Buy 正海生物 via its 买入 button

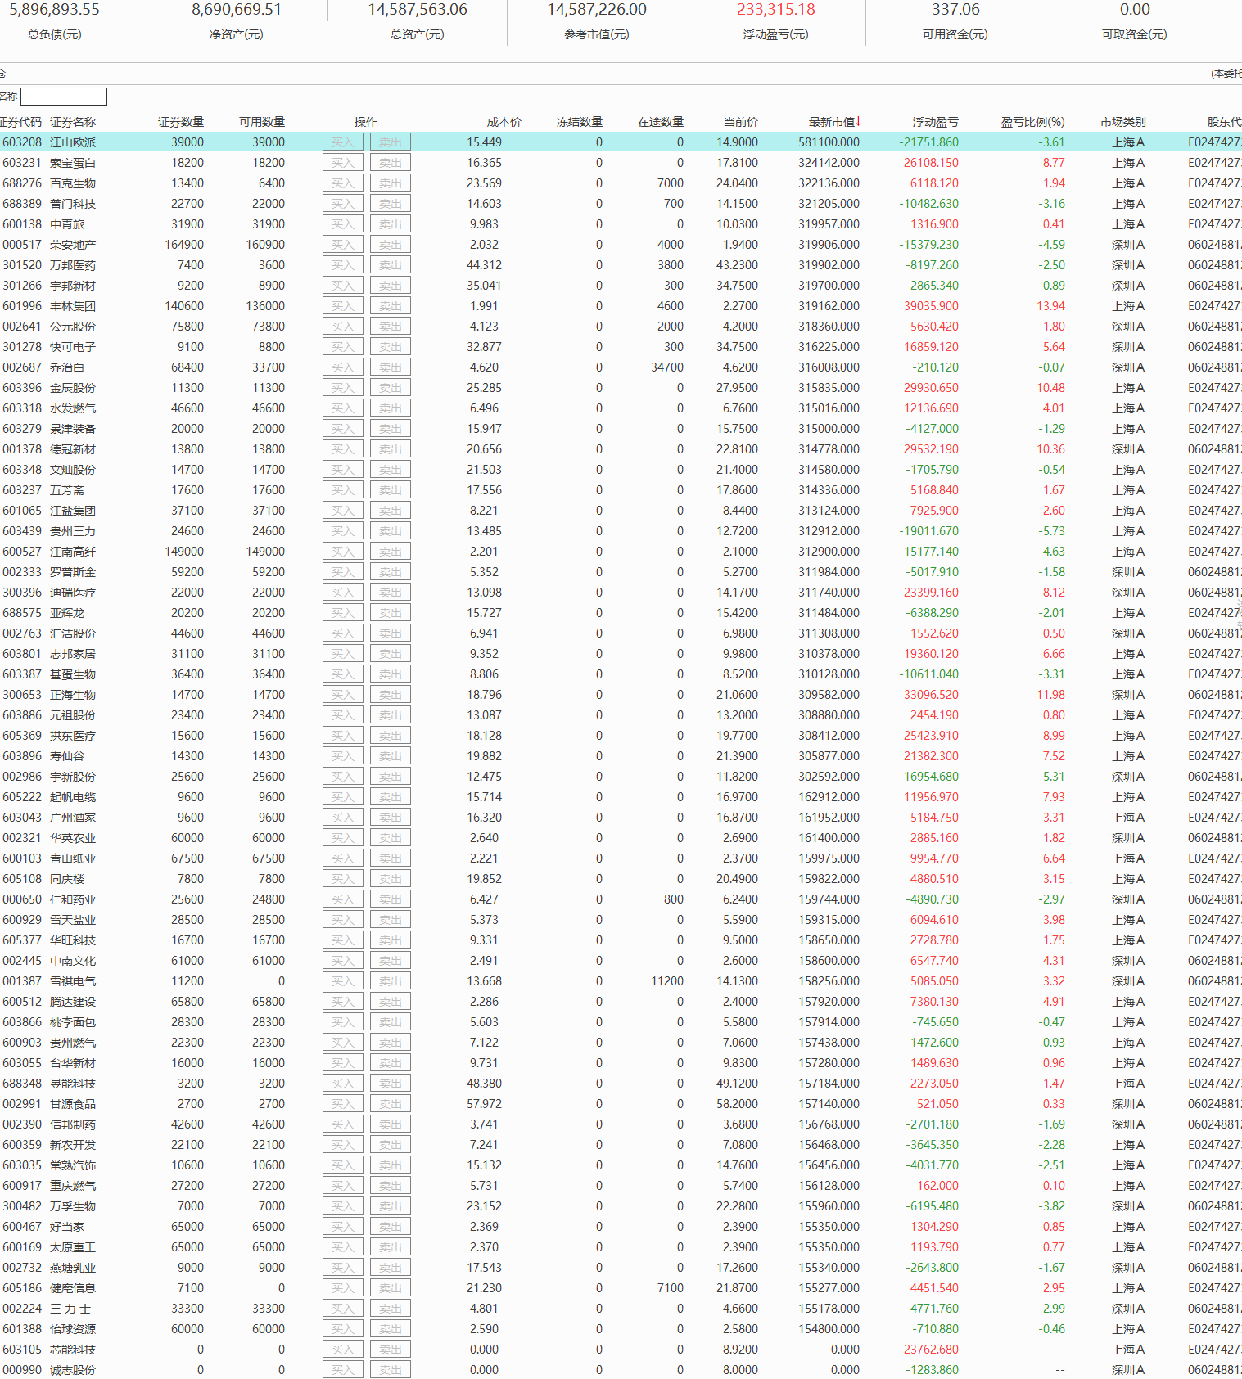pyautogui.click(x=343, y=695)
